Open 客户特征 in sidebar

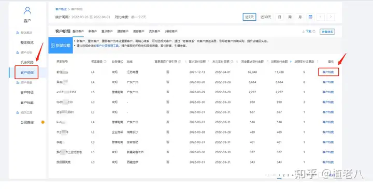click(x=27, y=93)
